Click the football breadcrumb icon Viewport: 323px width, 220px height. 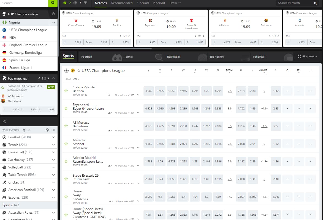(75, 3)
